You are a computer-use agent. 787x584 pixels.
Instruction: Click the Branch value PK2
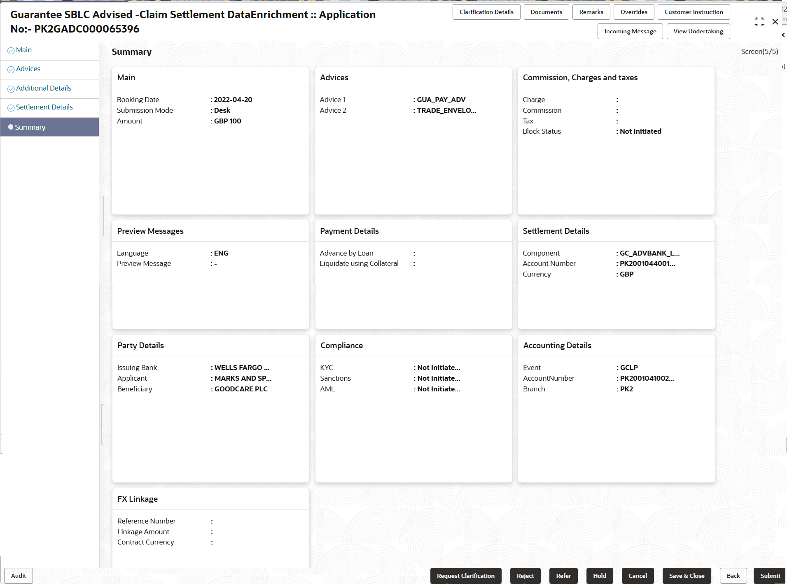point(626,389)
